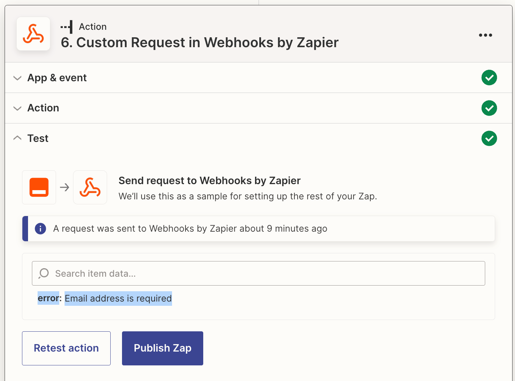The width and height of the screenshot is (515, 381).
Task: Click the Test section green checkmark
Action: 489,138
